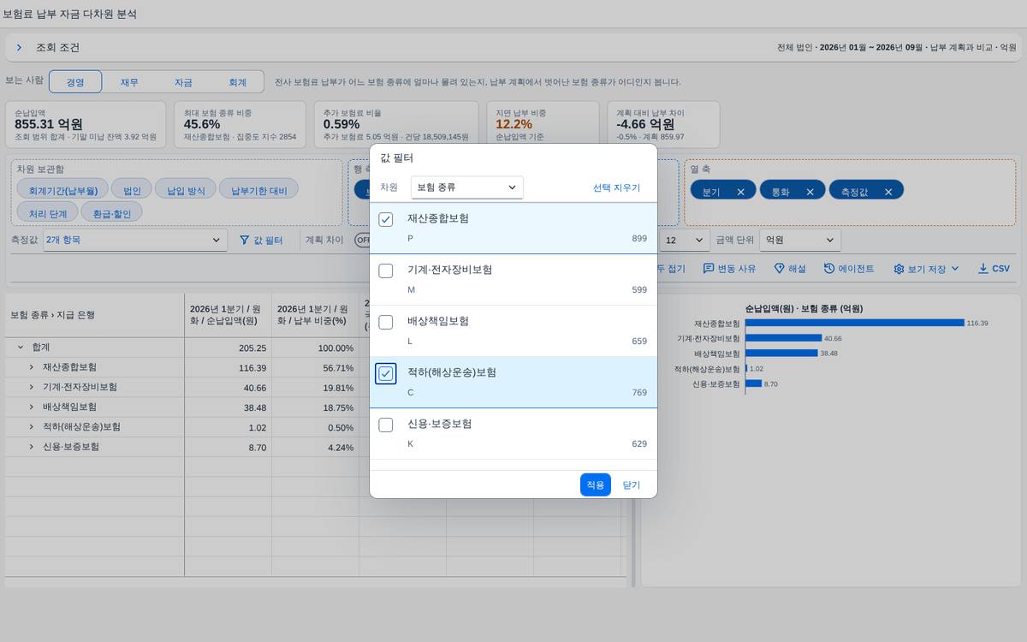Close the dialog with 닫기

(x=632, y=484)
